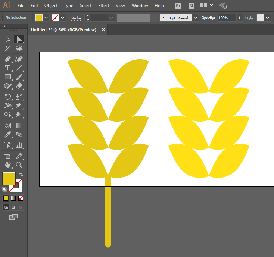Close the Untitled-3 document tab

click(x=103, y=29)
